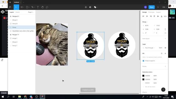Image resolution: width=176 pixels, height=99 pixels.
Task: Switch to Design tab
Action: coord(144,12)
